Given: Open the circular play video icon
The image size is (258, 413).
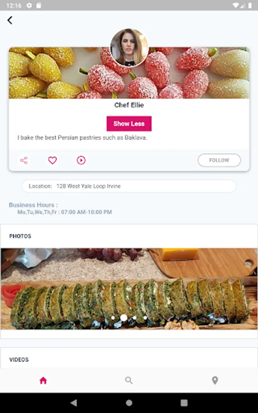Looking at the screenshot, I should point(81,160).
